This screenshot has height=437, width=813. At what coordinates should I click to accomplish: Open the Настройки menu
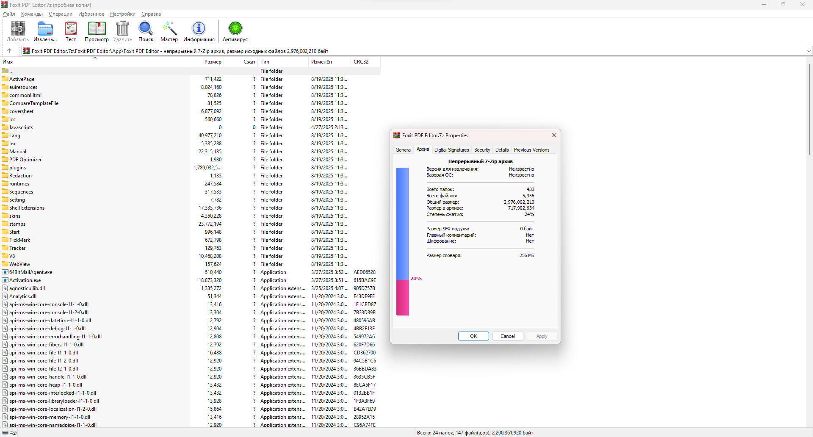[x=123, y=14]
